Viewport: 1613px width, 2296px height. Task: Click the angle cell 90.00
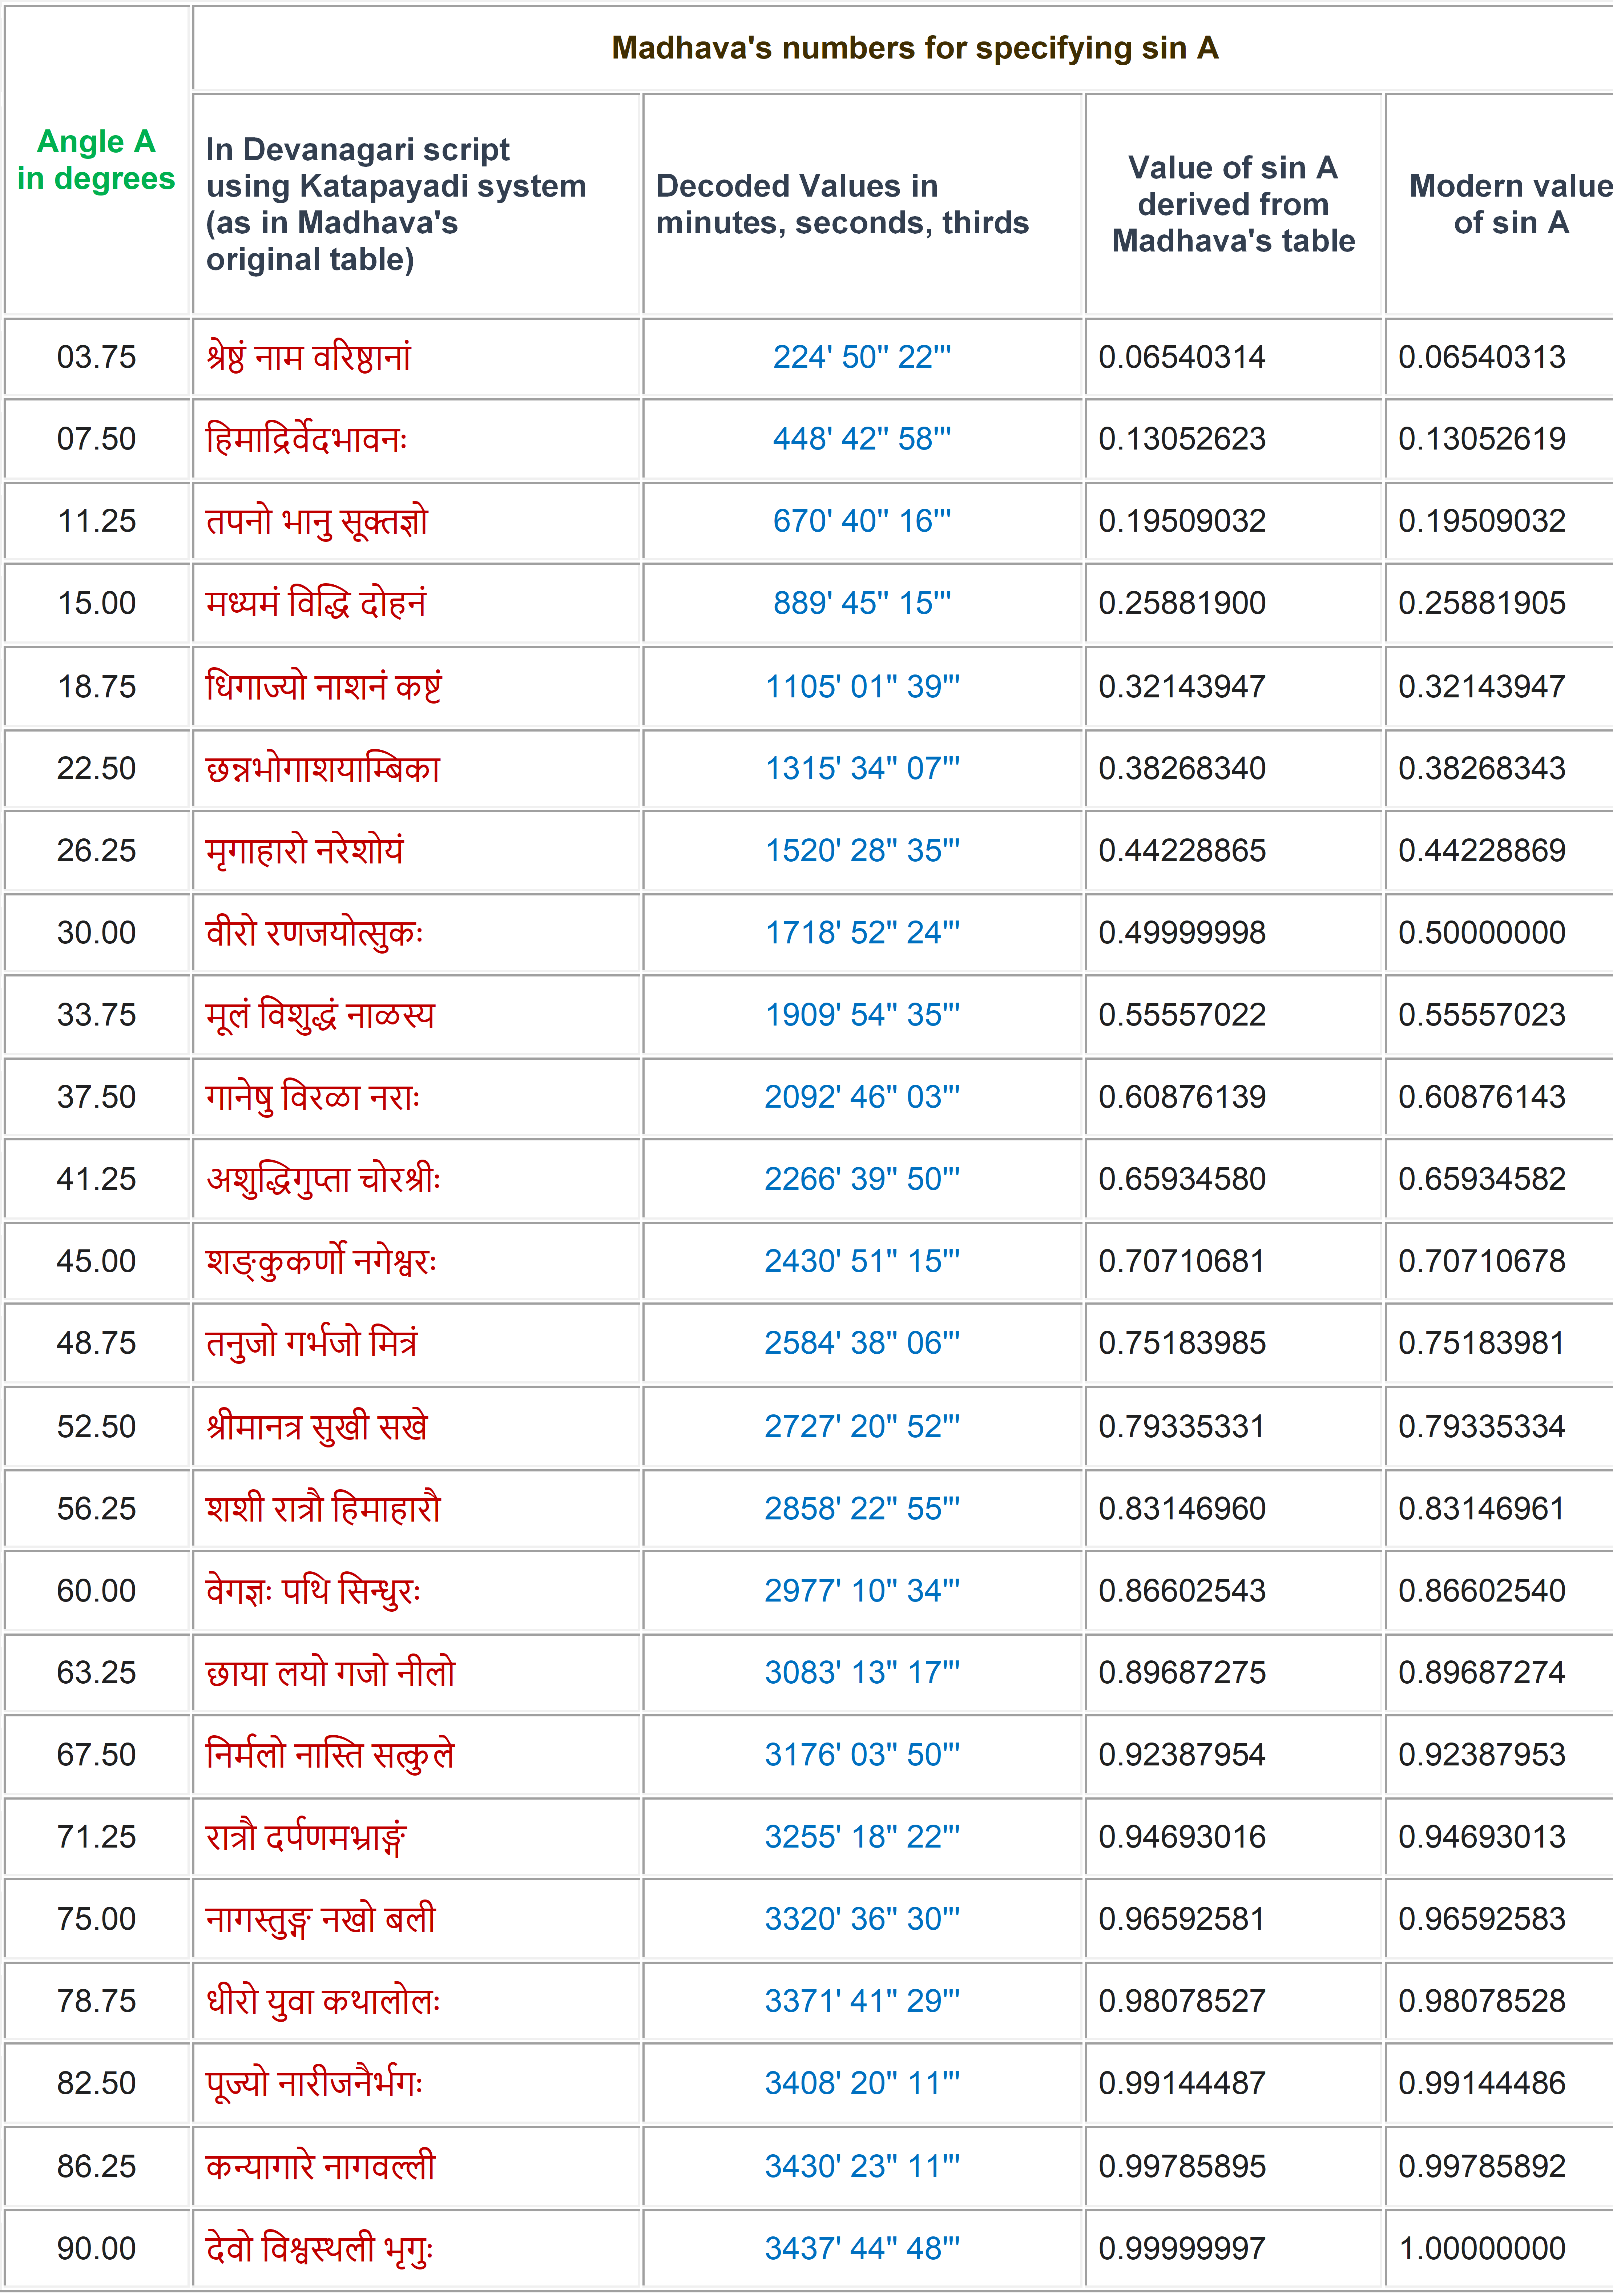click(96, 2248)
